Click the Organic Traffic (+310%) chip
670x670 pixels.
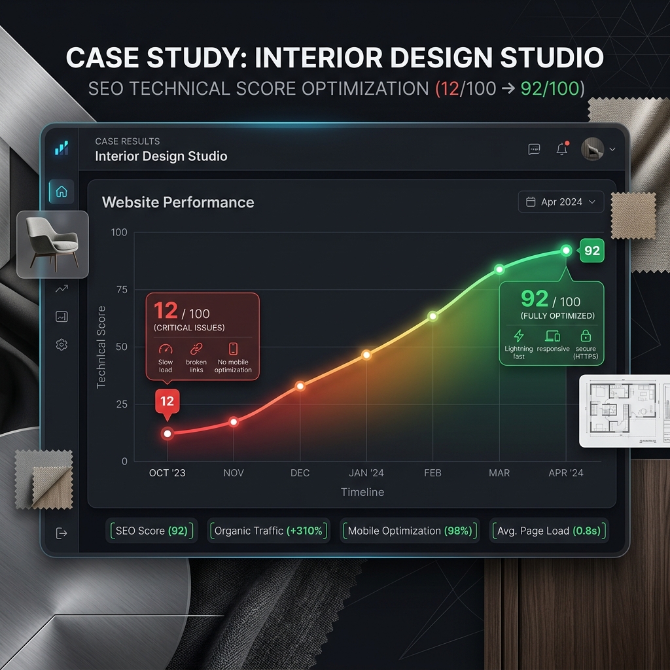click(x=268, y=531)
